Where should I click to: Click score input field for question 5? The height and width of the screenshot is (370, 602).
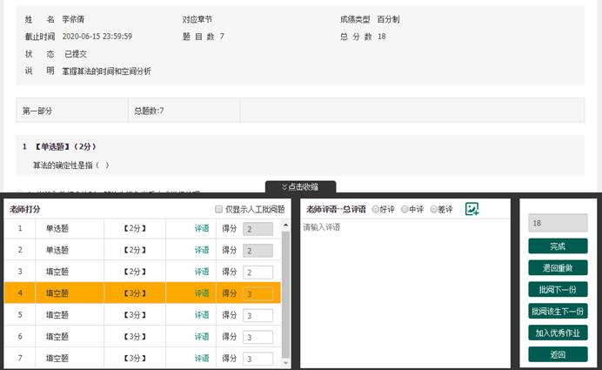[x=258, y=315]
